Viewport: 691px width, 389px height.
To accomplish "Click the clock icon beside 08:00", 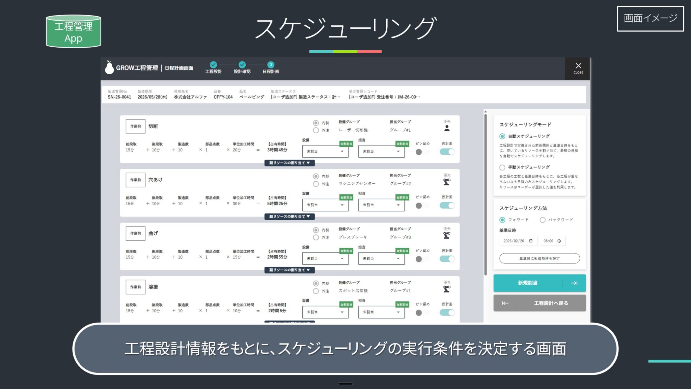I will click(x=559, y=241).
